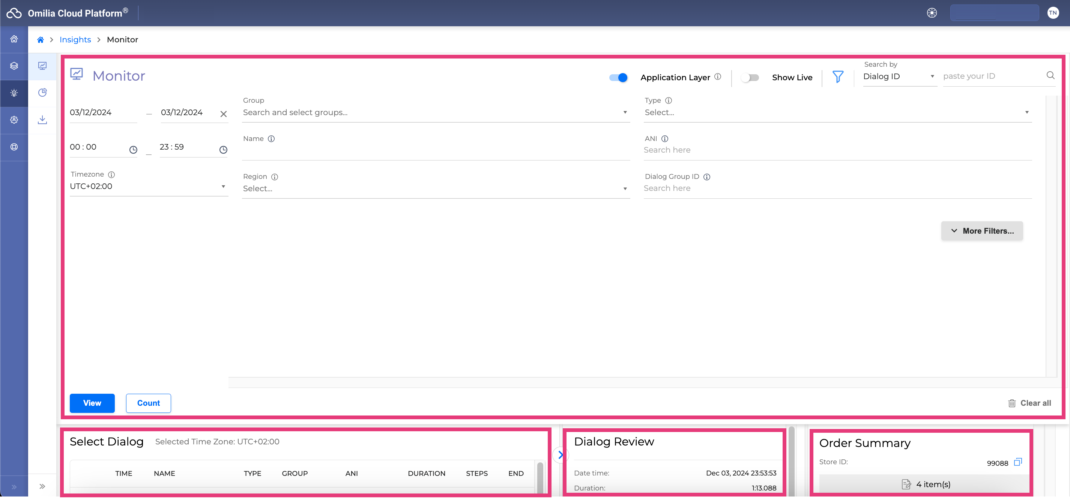
Task: Click the View button
Action: point(92,403)
